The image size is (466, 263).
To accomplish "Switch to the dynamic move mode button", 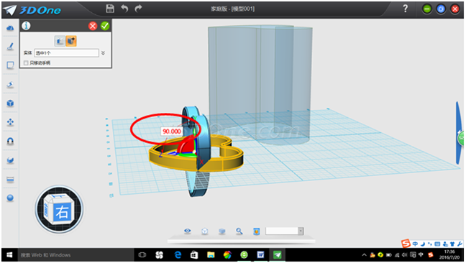I will tap(71, 41).
